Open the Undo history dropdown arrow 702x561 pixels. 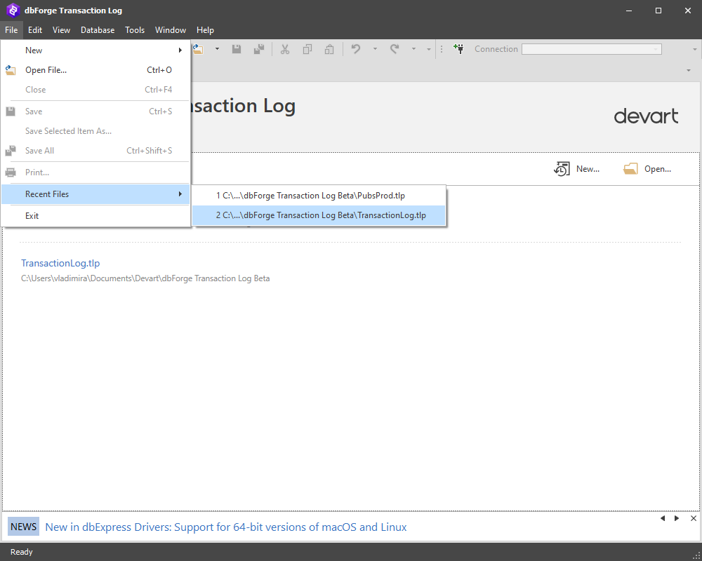[375, 49]
